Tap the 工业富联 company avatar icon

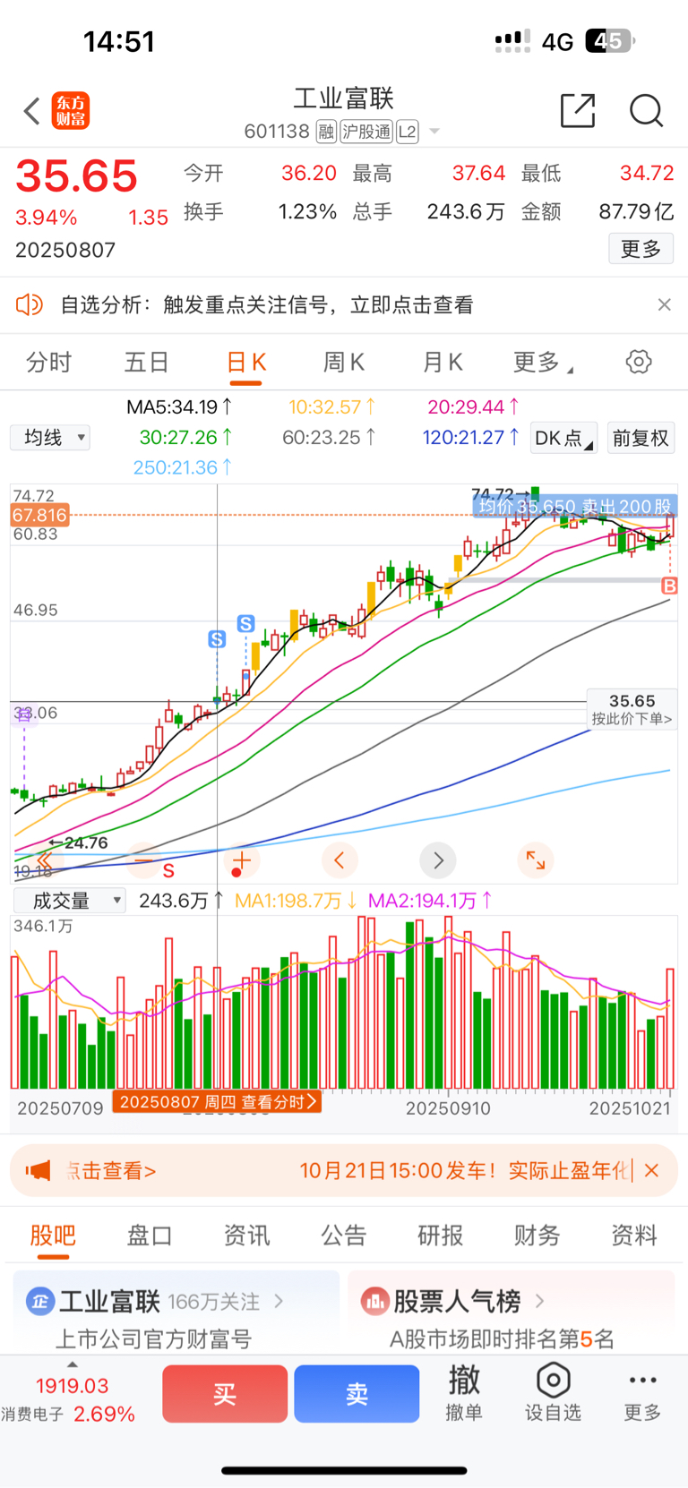[39, 1301]
